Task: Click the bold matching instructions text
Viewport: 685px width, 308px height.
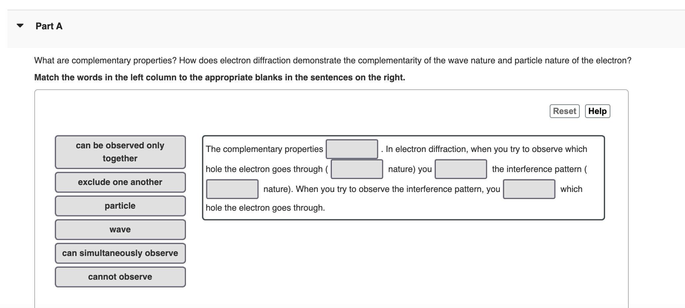Action: pyautogui.click(x=219, y=77)
